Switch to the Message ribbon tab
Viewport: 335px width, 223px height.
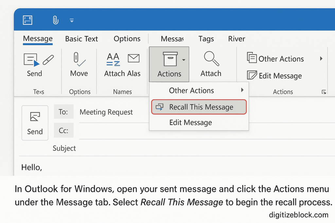coord(38,39)
